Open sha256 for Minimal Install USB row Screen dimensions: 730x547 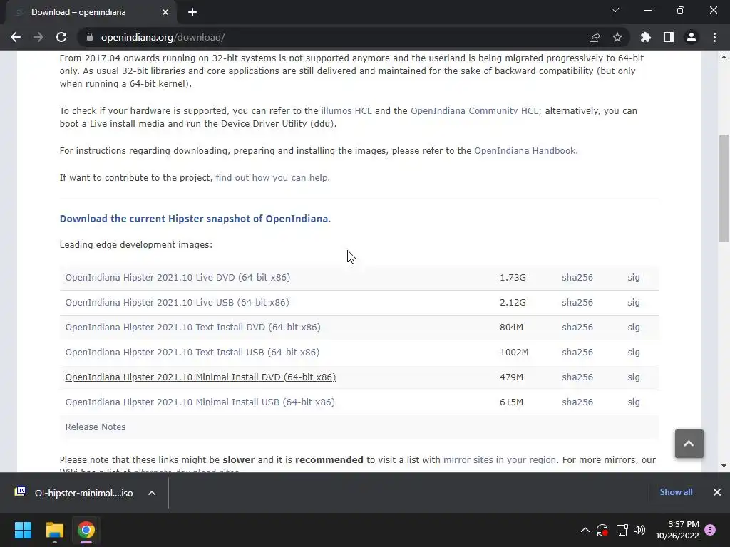(577, 402)
